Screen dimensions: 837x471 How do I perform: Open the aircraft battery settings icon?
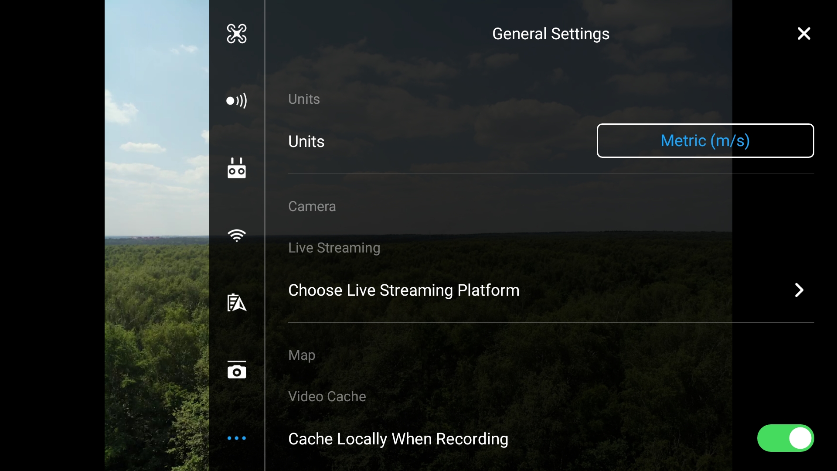click(237, 303)
